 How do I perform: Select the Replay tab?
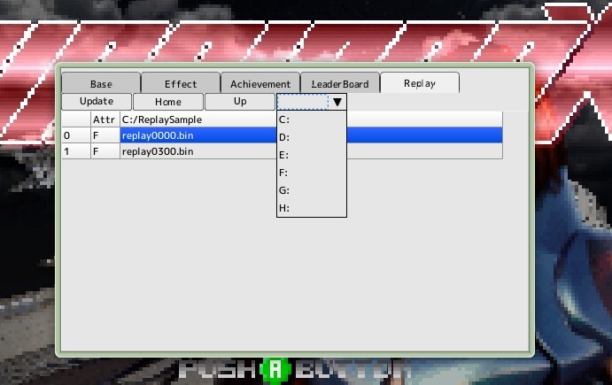click(x=420, y=82)
